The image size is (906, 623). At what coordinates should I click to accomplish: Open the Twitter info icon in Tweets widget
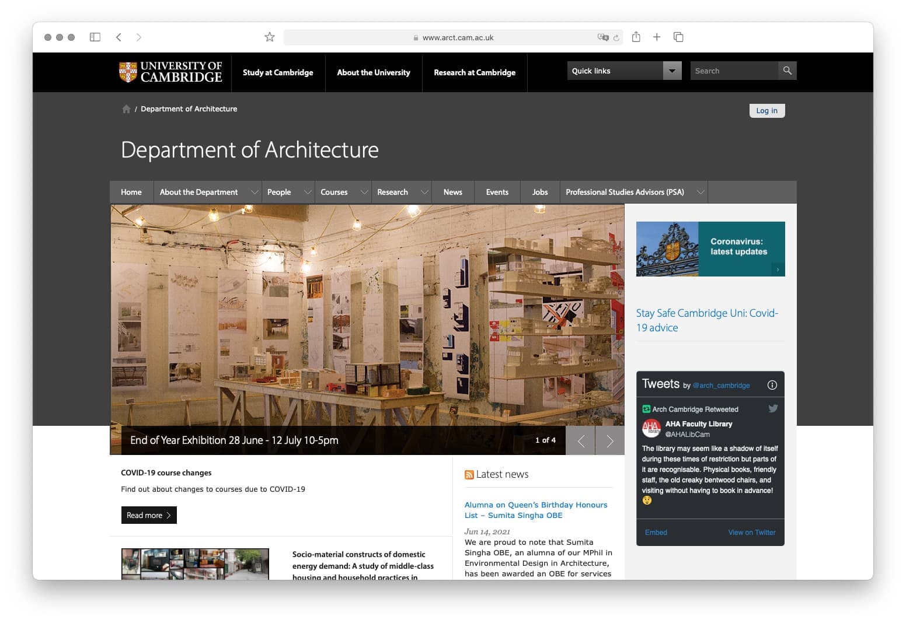coord(772,385)
